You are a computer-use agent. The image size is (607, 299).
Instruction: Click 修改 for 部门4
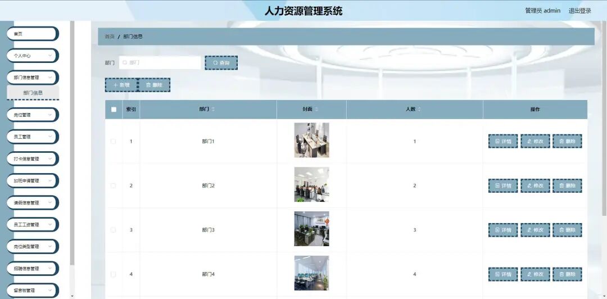tap(535, 274)
